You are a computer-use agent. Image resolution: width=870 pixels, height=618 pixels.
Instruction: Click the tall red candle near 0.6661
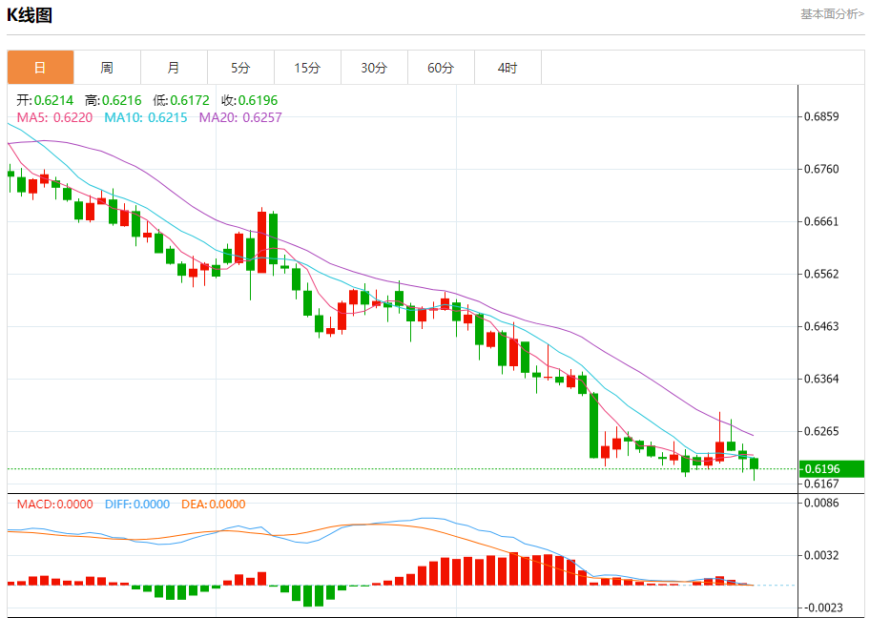point(261,243)
